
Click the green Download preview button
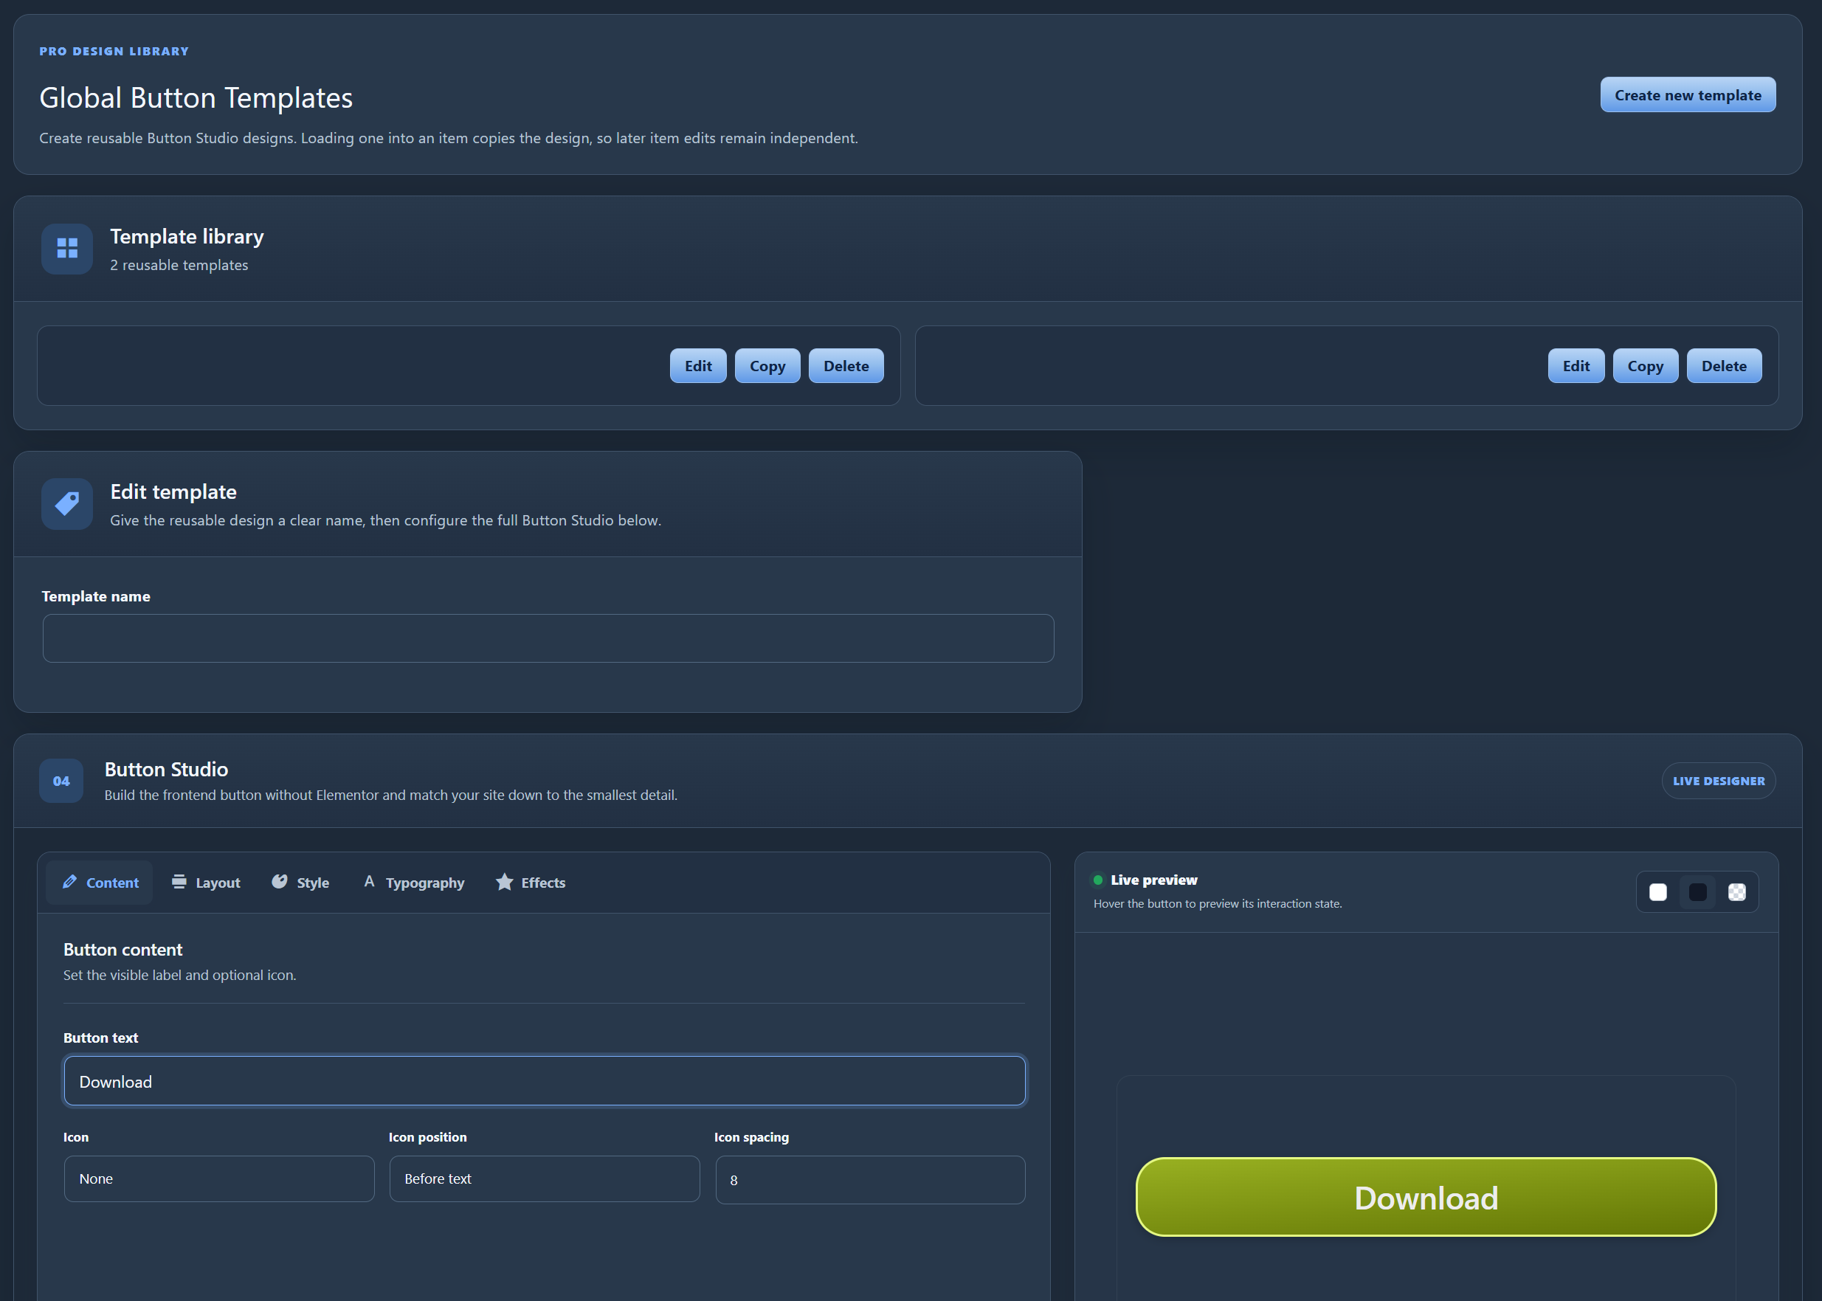point(1426,1198)
